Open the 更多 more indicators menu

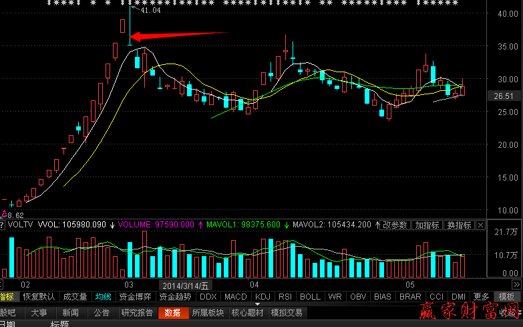(481, 297)
